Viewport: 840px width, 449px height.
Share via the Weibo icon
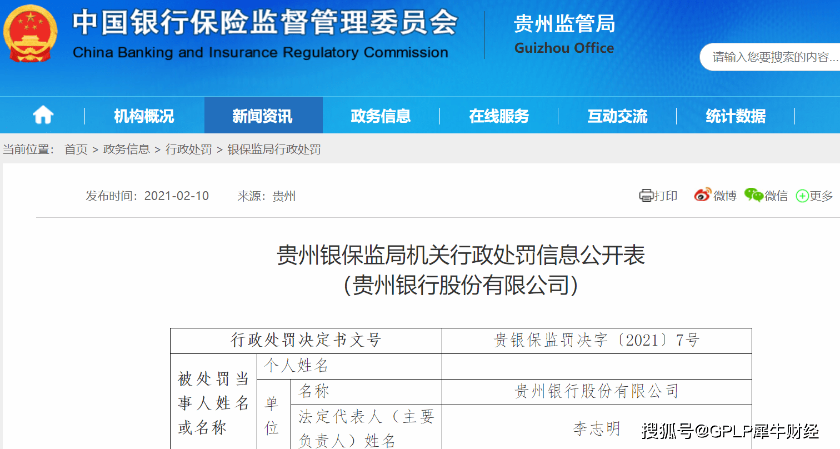coord(702,195)
